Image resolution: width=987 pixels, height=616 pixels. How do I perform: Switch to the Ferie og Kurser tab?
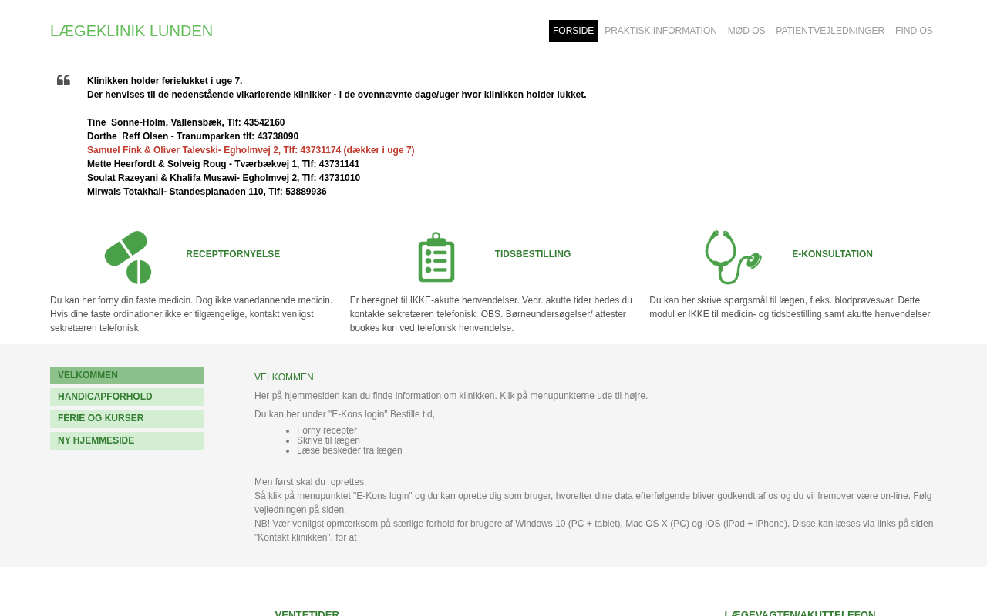[x=127, y=418]
